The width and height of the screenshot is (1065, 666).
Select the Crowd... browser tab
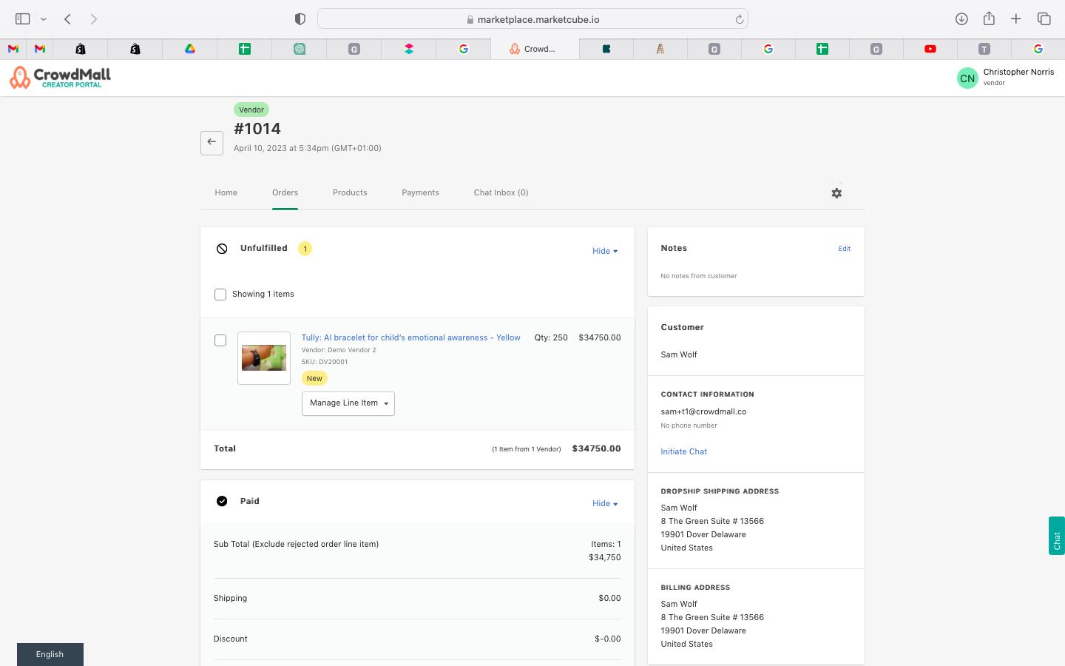535,49
